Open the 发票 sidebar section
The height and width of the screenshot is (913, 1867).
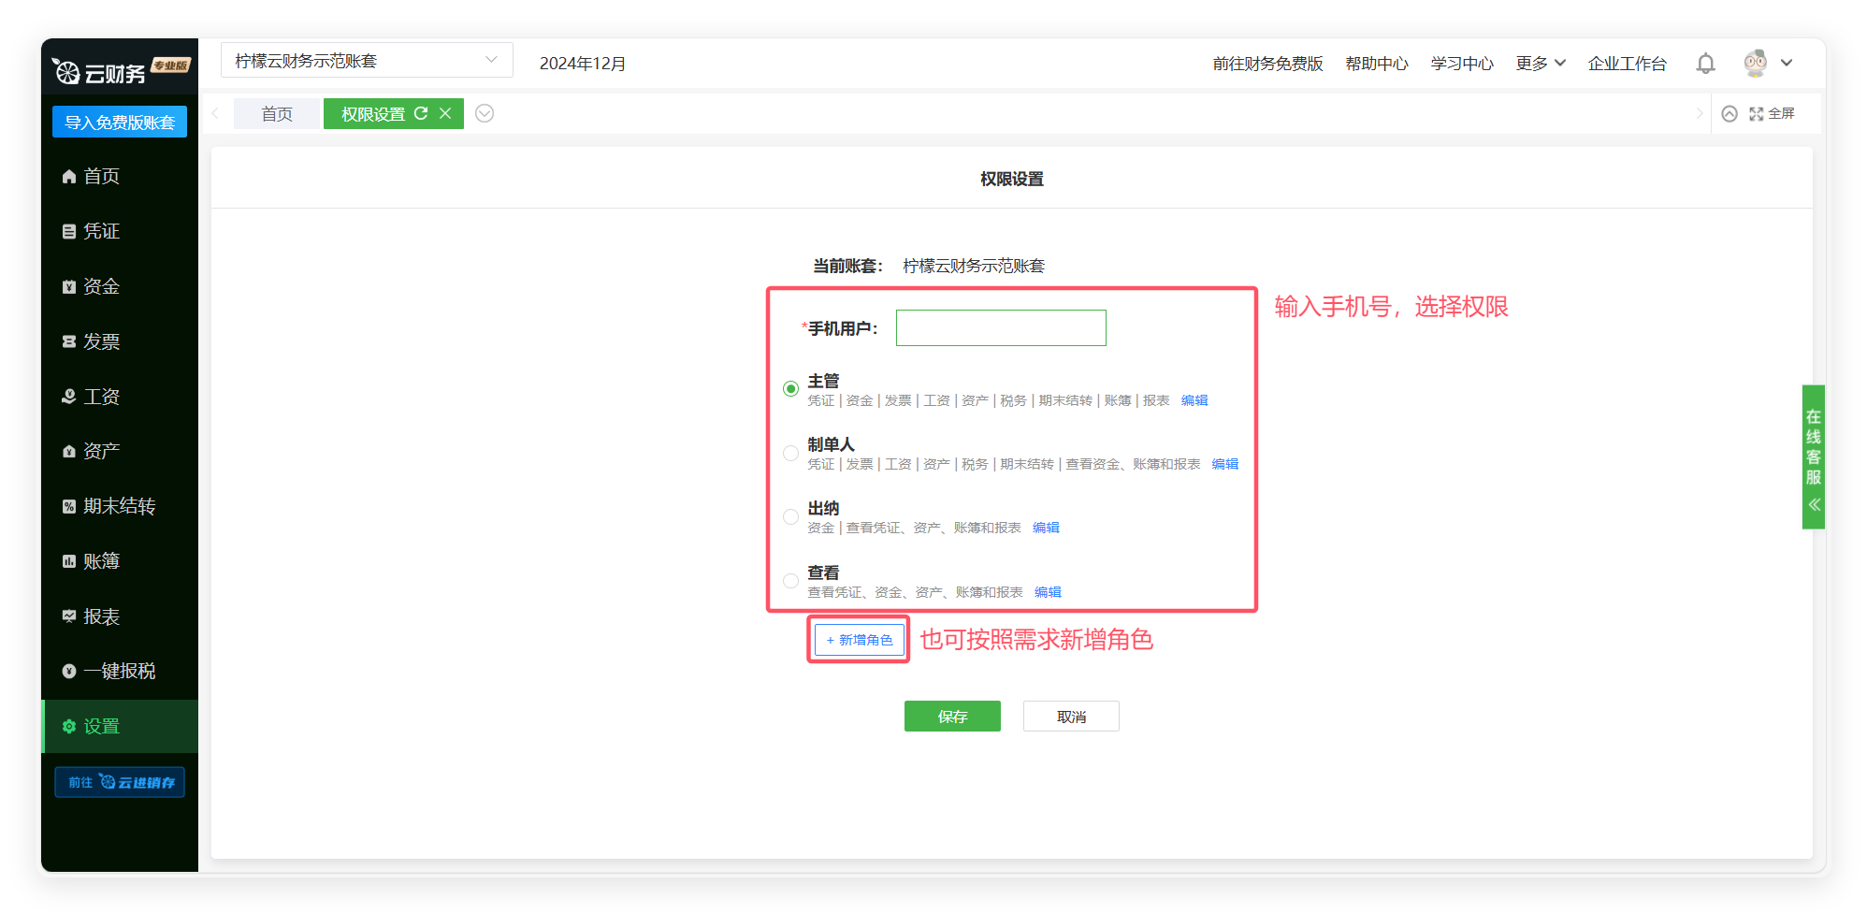(x=101, y=341)
